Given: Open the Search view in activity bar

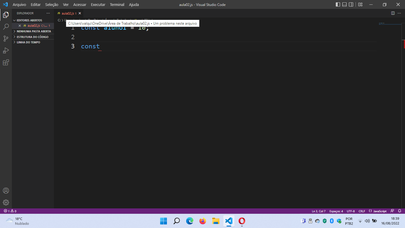Looking at the screenshot, I should click(x=6, y=27).
